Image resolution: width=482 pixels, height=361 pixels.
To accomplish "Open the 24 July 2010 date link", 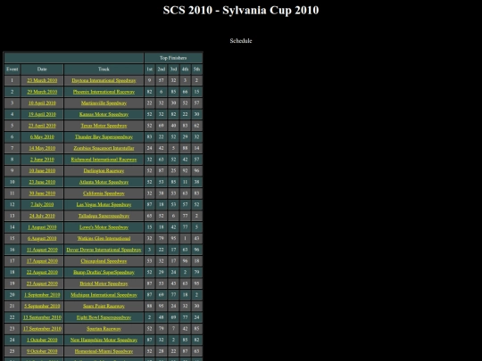I will tap(42, 216).
